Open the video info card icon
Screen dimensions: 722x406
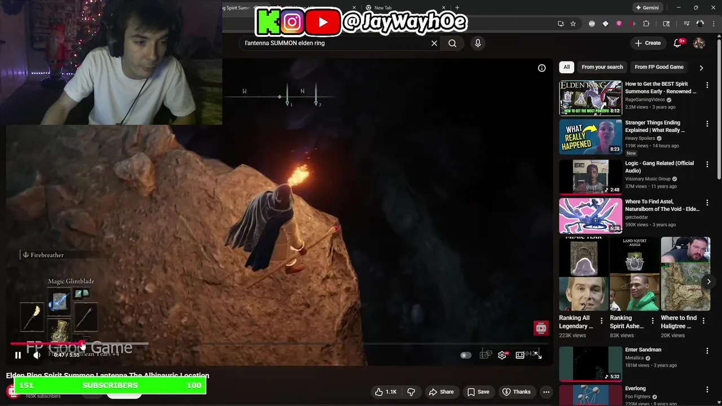coord(541,68)
